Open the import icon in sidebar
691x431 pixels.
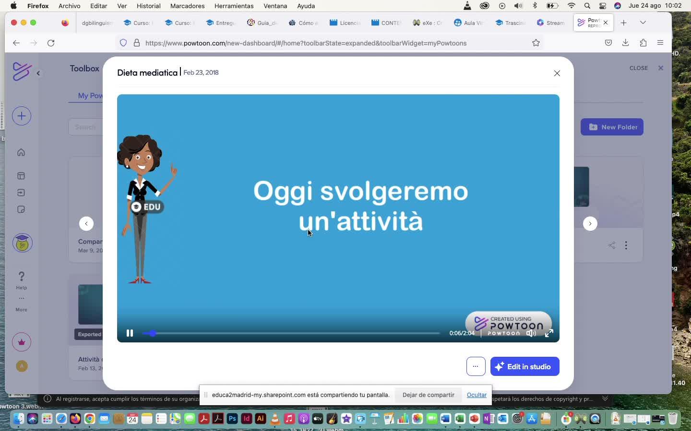(21, 193)
